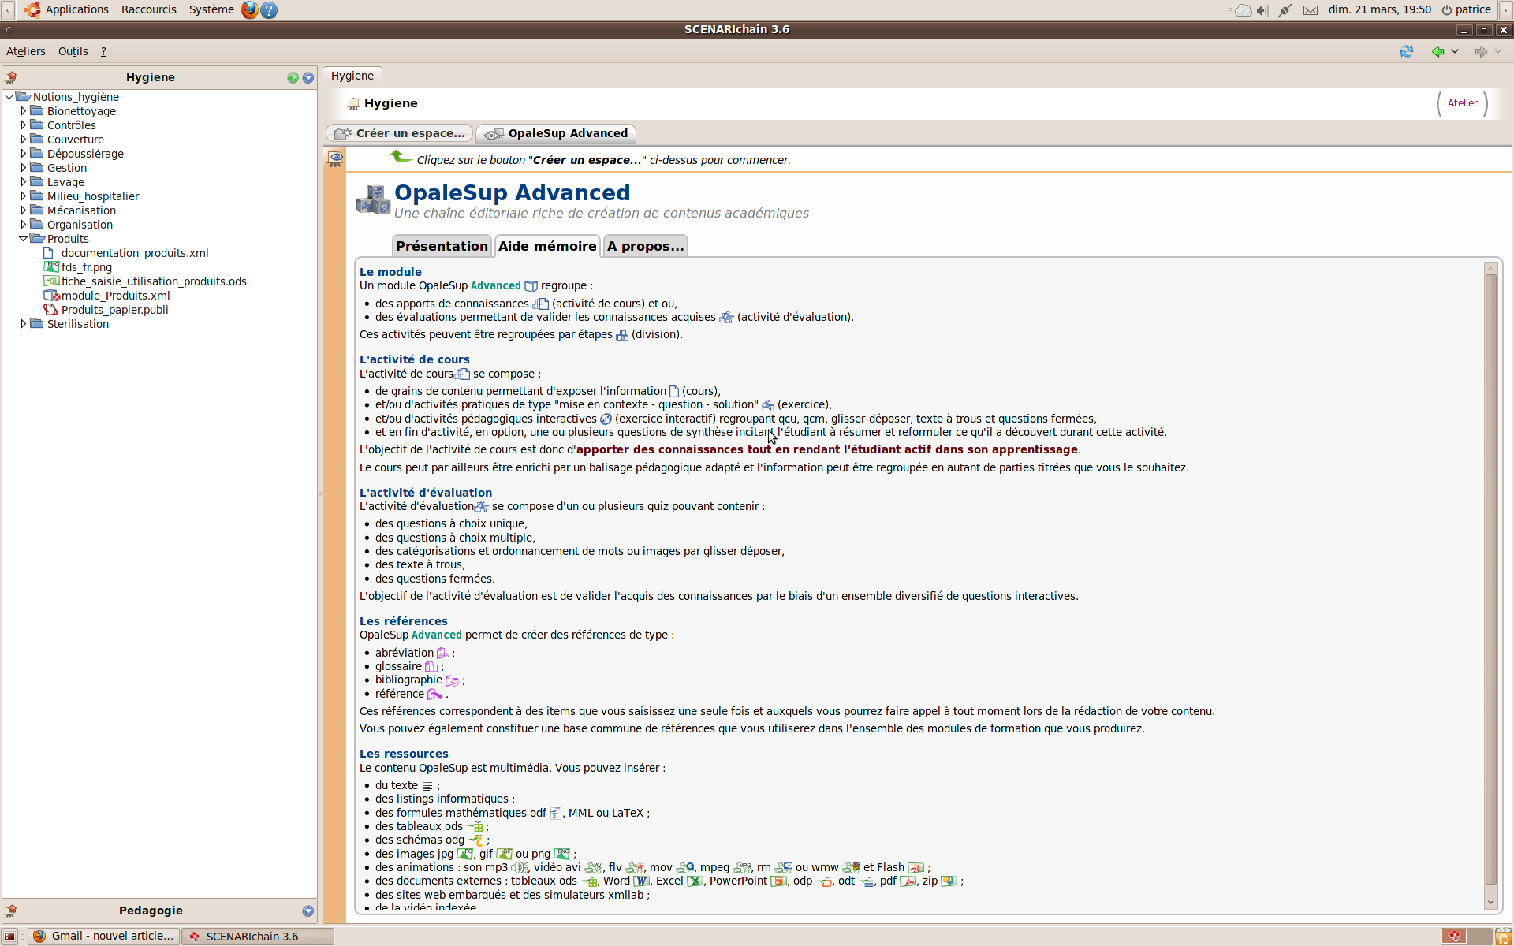Open the Outils menu

click(73, 51)
